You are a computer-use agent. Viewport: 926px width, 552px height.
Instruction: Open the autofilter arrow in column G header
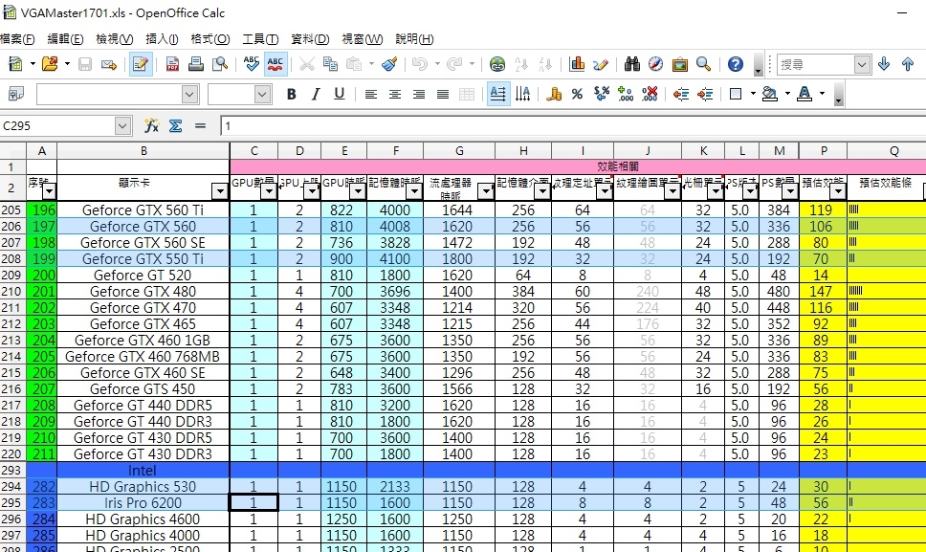pos(486,191)
